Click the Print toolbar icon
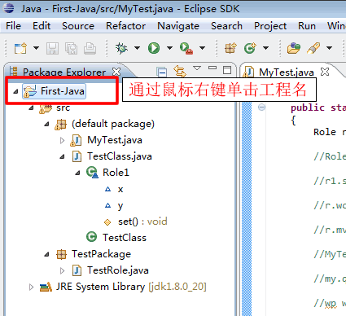This screenshot has width=346, height=316. 90,48
